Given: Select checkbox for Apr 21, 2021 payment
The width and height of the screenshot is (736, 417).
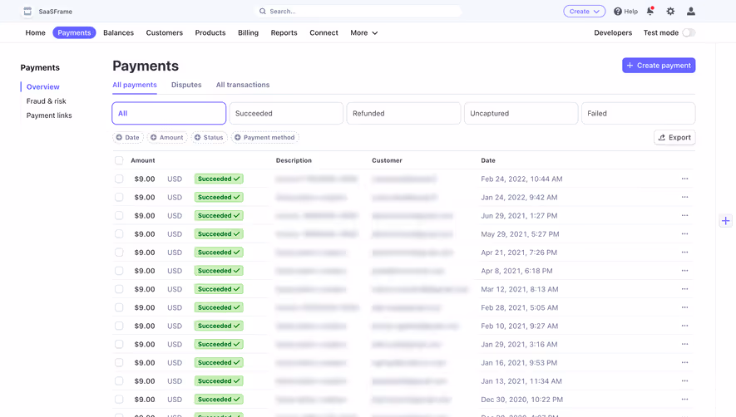Looking at the screenshot, I should click(x=119, y=253).
